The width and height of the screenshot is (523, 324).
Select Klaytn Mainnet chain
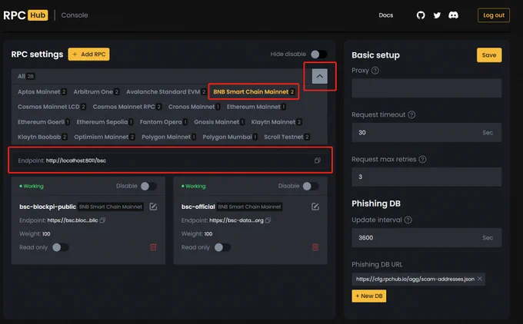pos(277,122)
